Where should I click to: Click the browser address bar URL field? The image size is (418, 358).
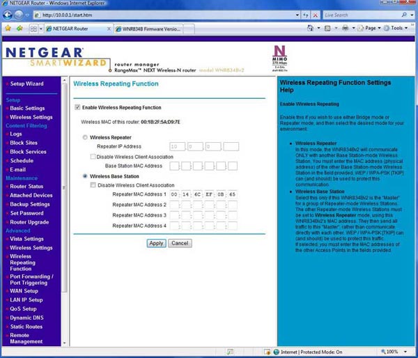point(164,15)
